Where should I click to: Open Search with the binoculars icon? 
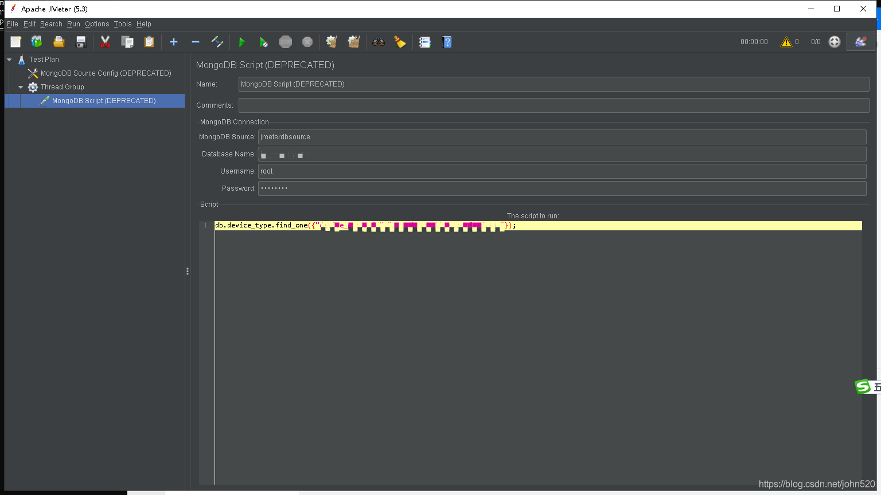[378, 42]
